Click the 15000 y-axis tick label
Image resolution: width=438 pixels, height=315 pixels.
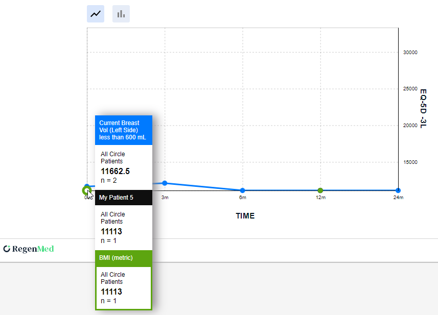click(x=410, y=162)
